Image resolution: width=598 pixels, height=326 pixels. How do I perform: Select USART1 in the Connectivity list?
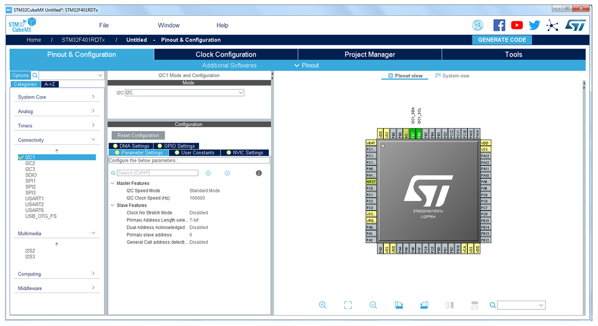pos(34,198)
